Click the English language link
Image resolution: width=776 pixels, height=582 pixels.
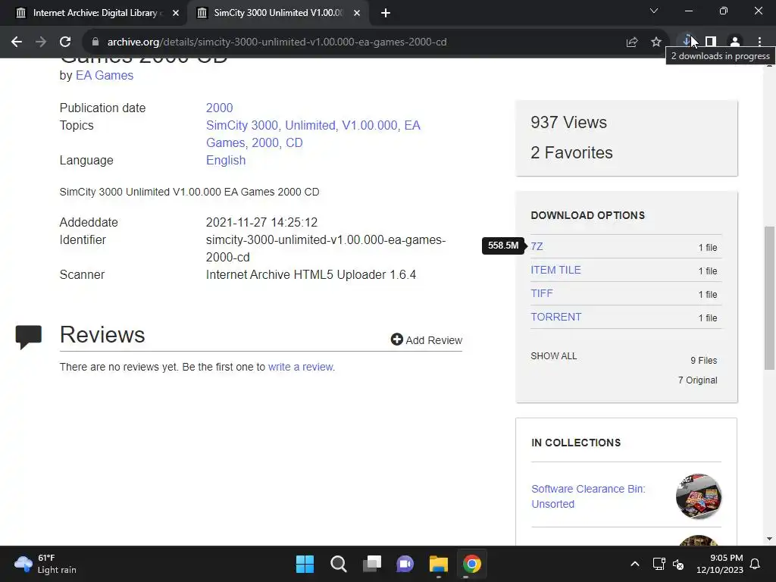pyautogui.click(x=226, y=161)
